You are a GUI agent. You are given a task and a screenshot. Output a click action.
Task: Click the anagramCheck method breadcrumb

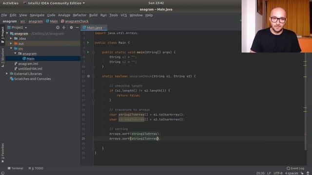point(75,21)
